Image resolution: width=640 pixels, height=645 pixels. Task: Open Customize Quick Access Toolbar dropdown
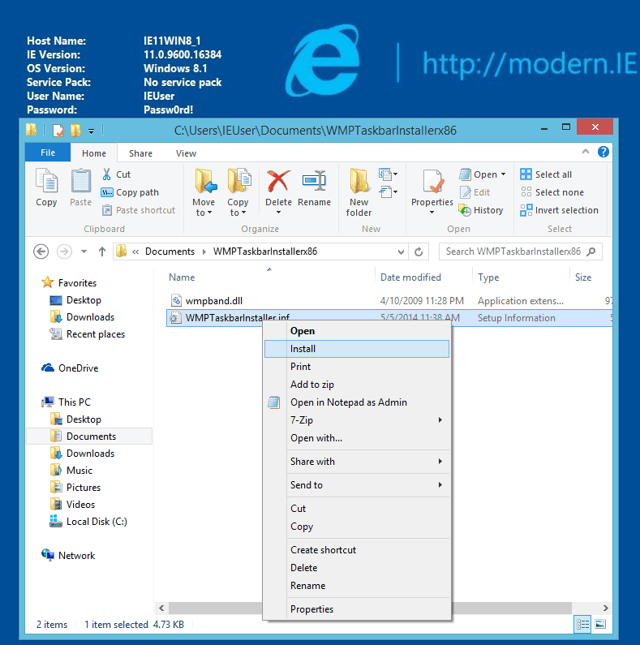(92, 131)
